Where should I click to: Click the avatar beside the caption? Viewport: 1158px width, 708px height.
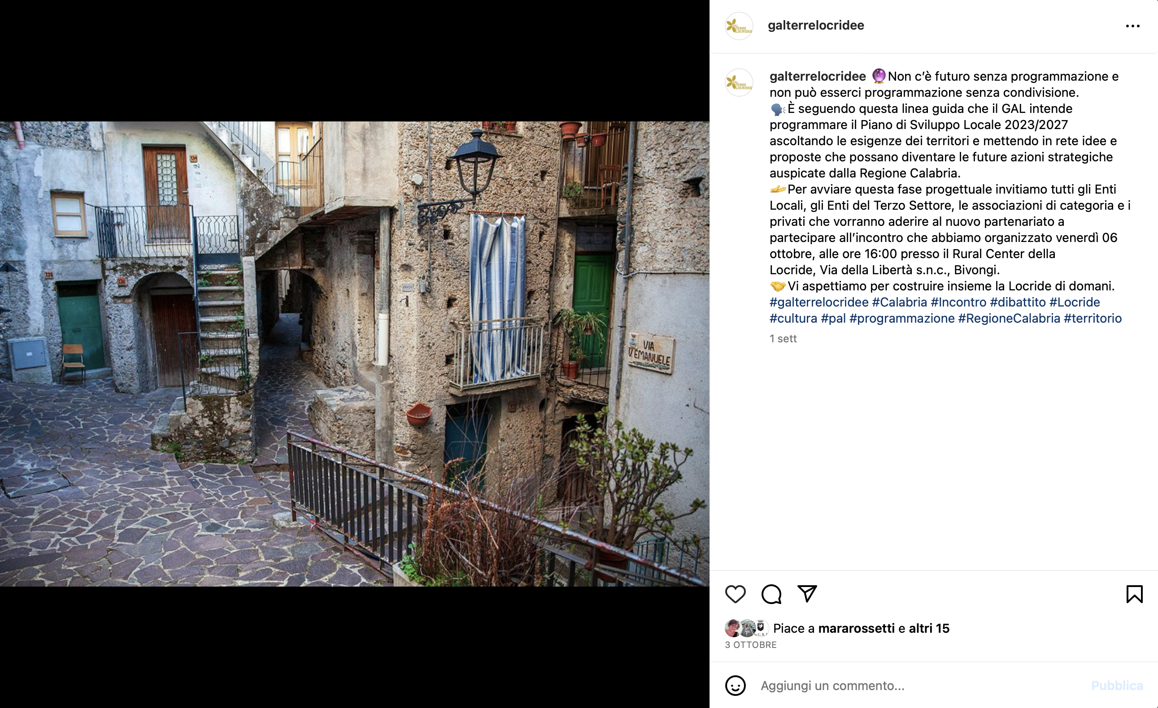[739, 82]
